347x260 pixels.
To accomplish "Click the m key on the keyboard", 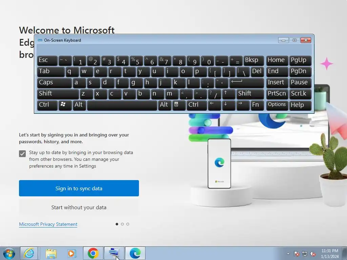I will point(172,94).
